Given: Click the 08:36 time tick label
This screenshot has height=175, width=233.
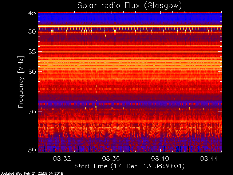Looking at the screenshot, I should point(111,159).
